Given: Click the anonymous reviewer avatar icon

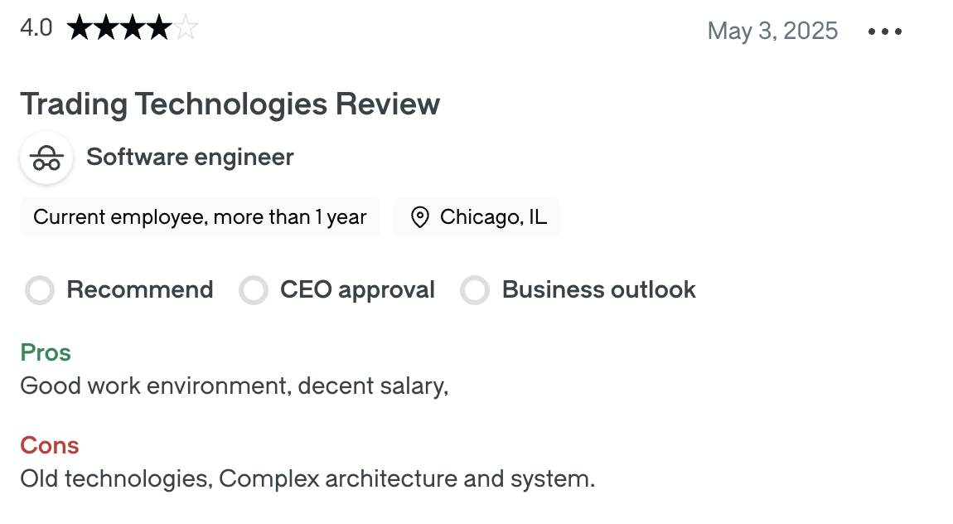Looking at the screenshot, I should 46,158.
